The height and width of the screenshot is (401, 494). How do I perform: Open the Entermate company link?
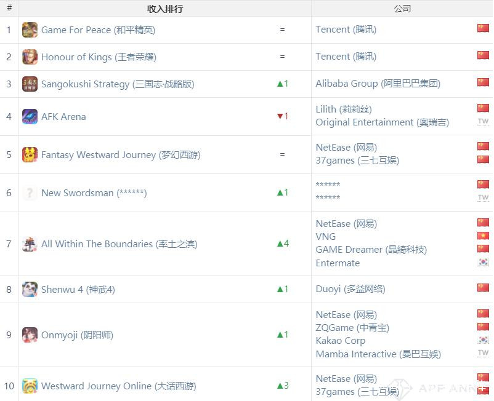338,263
